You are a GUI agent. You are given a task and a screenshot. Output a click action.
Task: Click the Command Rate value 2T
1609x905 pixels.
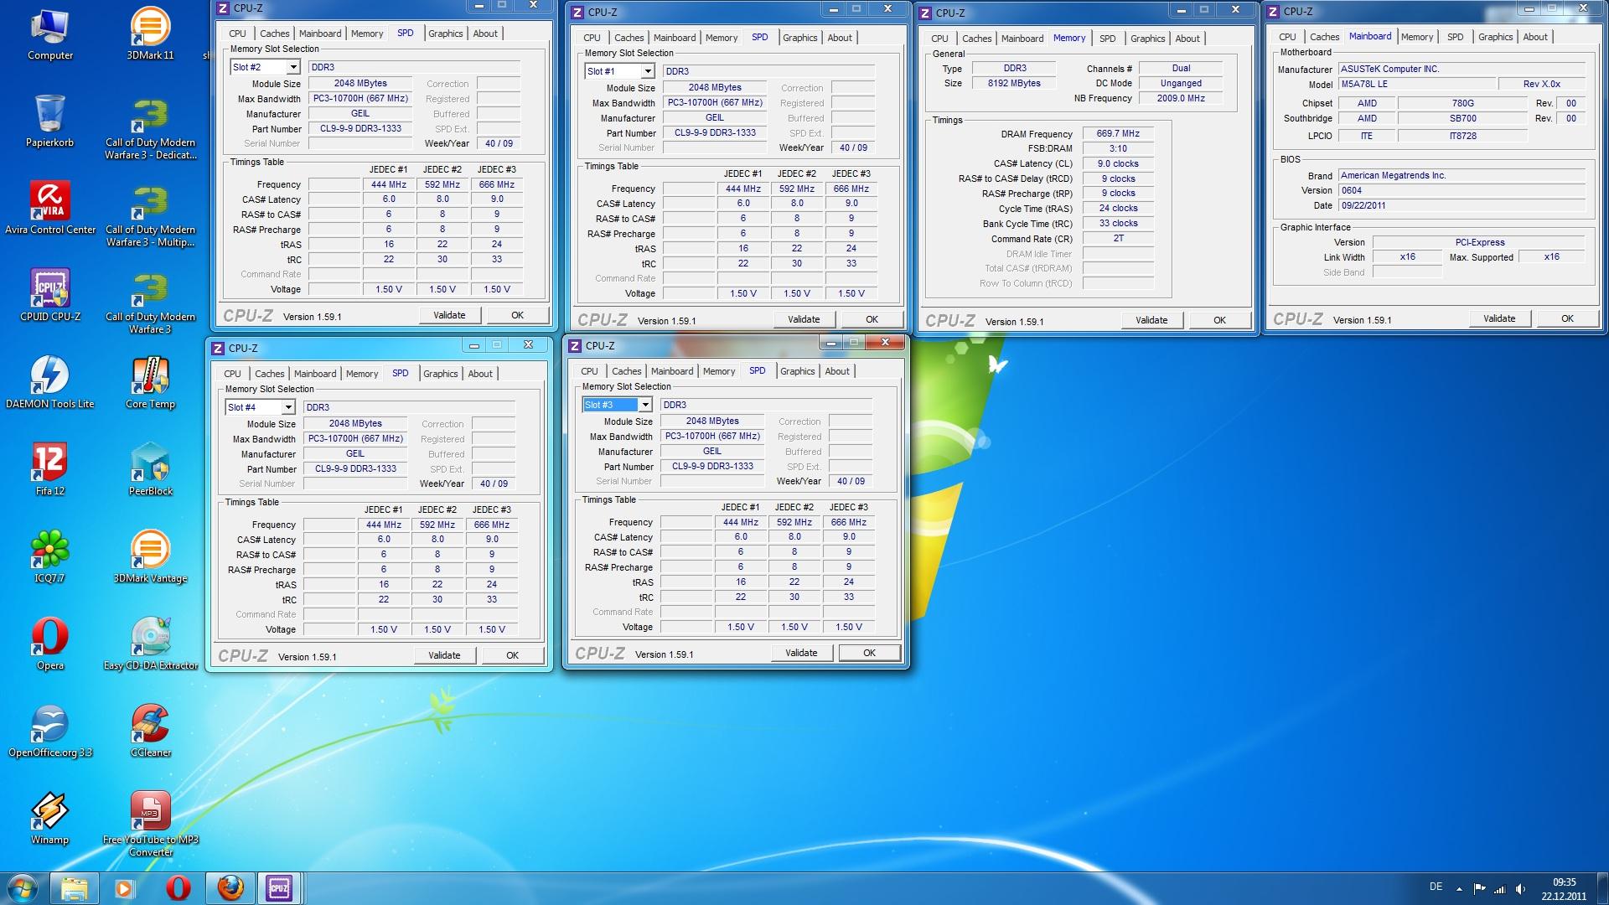tap(1118, 238)
